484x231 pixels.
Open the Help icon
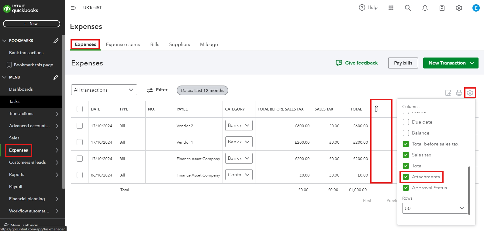pos(362,8)
